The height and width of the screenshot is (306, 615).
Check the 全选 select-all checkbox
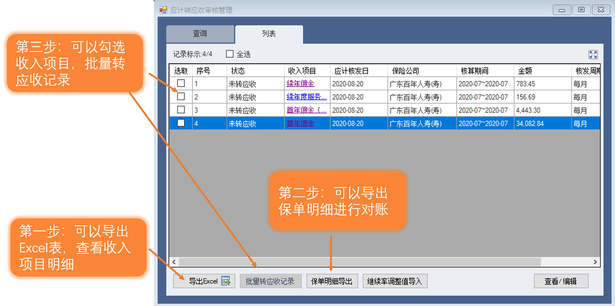point(230,54)
